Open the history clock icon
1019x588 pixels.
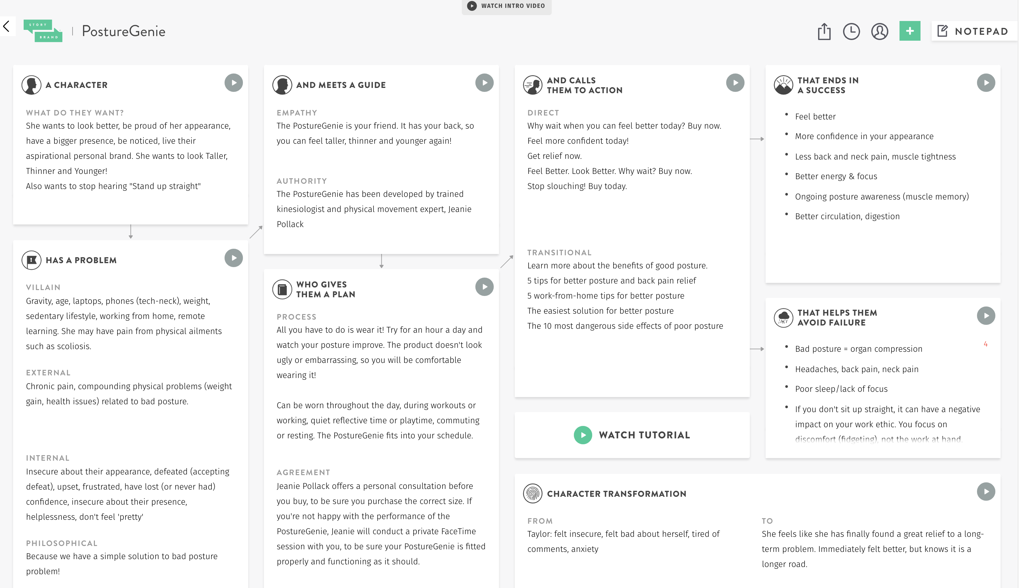(851, 31)
